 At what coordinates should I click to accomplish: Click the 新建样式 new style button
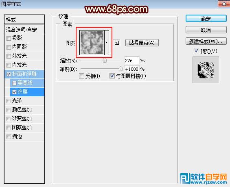click(206, 41)
